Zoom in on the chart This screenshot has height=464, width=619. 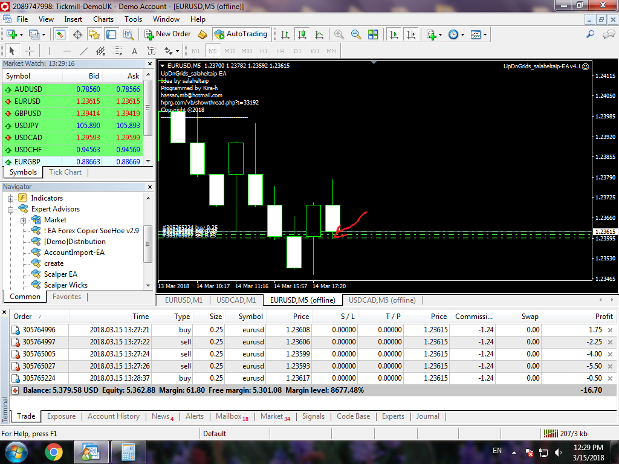(339, 34)
